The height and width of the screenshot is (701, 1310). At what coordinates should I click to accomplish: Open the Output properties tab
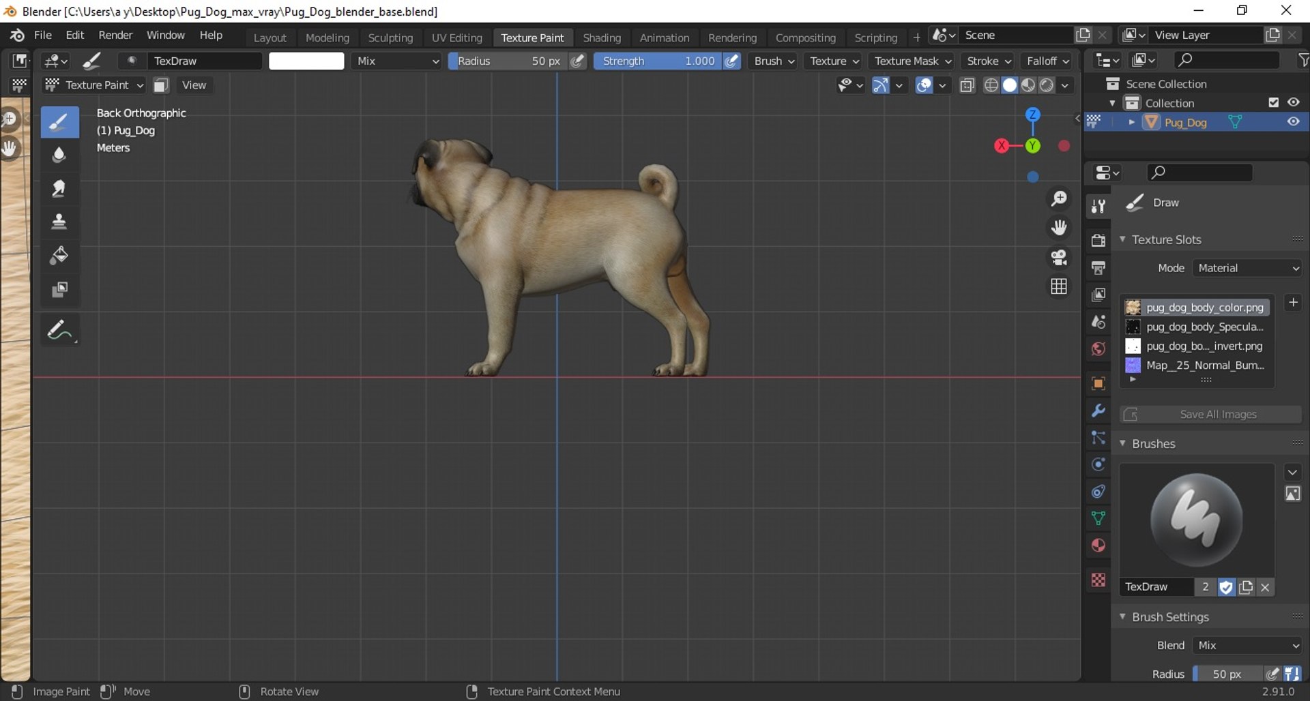(1098, 267)
